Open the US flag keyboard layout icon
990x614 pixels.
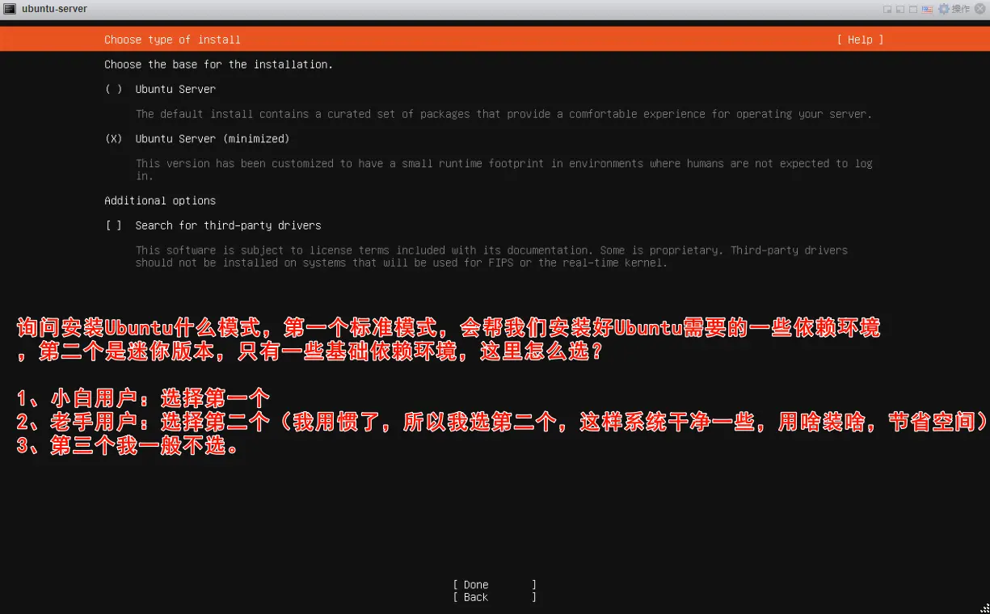pyautogui.click(x=927, y=9)
